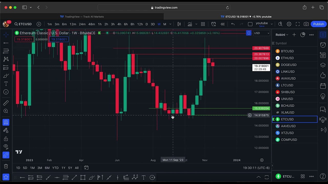
Task: Open the timeframe interval dropdown arrow
Action: pos(171,24)
